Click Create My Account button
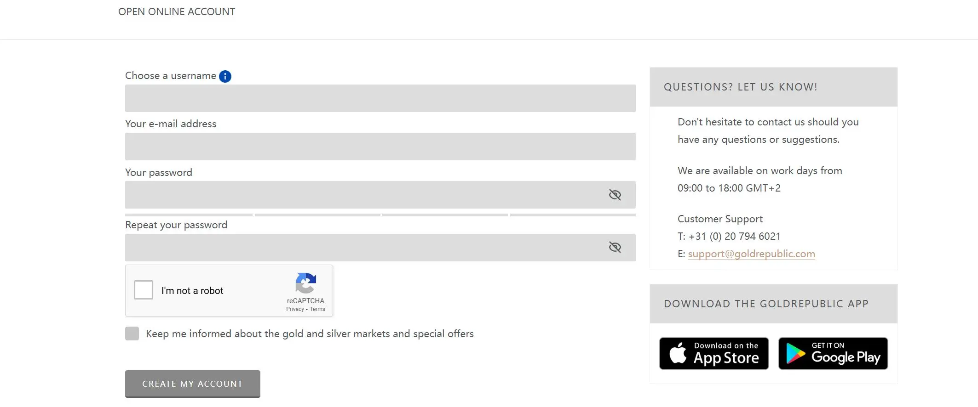978x407 pixels. (193, 384)
